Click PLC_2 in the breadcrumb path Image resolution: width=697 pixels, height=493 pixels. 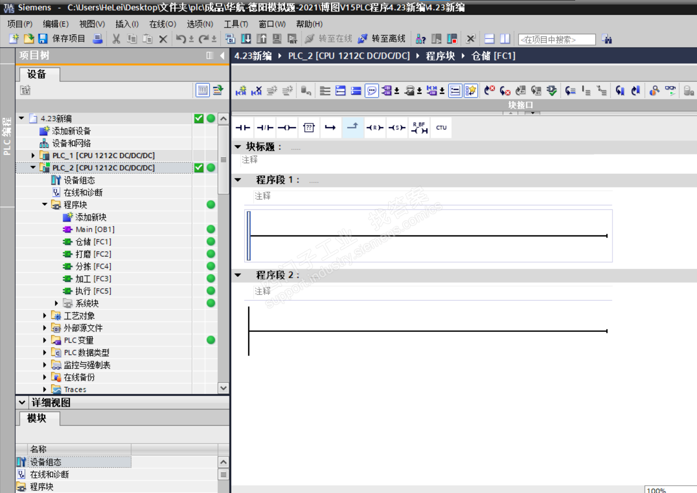tap(349, 56)
